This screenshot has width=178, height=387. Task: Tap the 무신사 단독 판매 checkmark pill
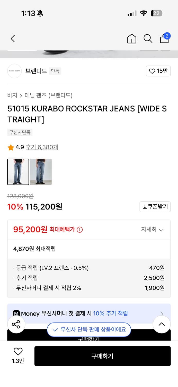click(x=89, y=330)
